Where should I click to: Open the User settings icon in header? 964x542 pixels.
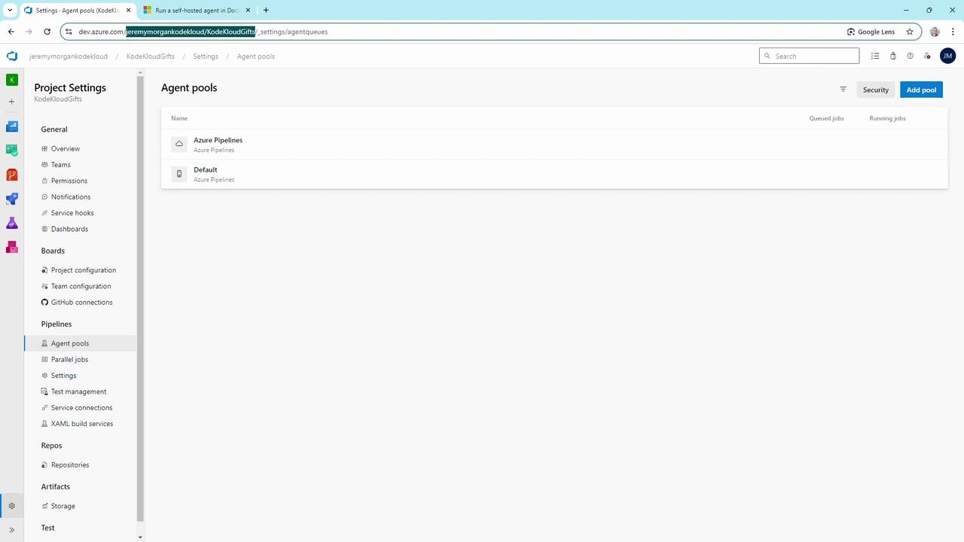click(x=927, y=56)
